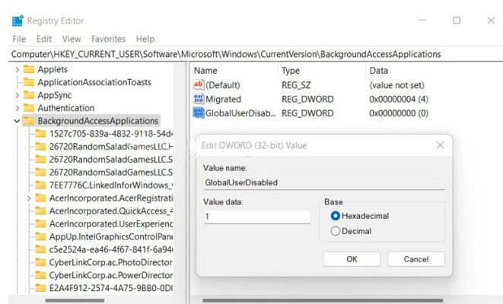The height and width of the screenshot is (304, 503).
Task: Close the Edit DWORD dialog
Action: pyautogui.click(x=440, y=145)
